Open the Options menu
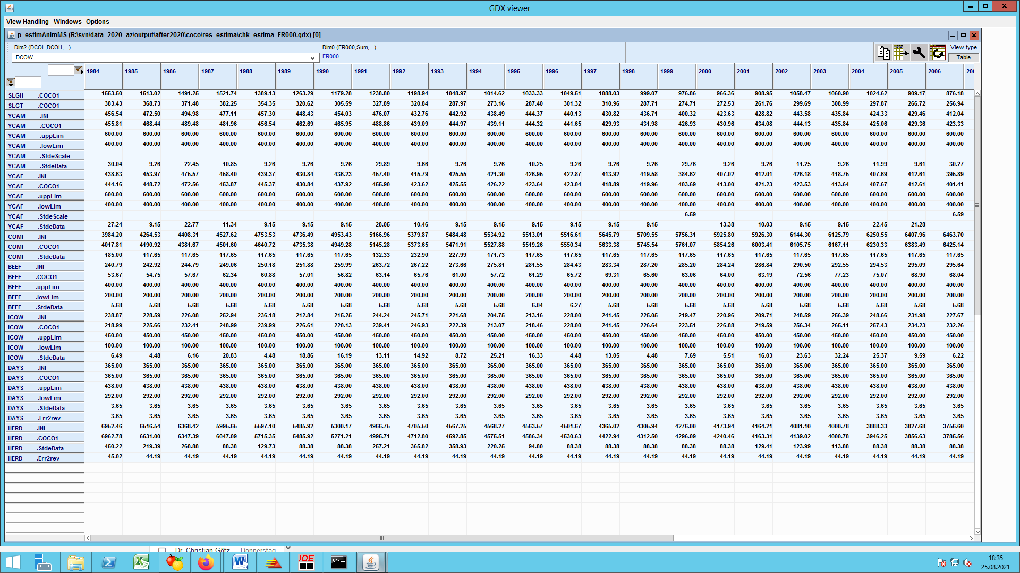Viewport: 1020px width, 573px height. coord(98,22)
